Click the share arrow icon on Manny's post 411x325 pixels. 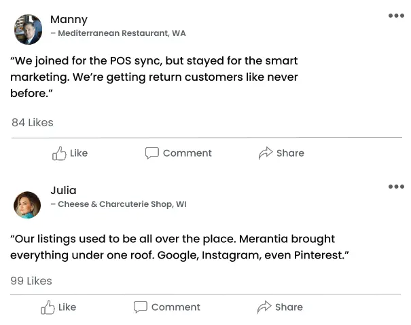point(266,153)
